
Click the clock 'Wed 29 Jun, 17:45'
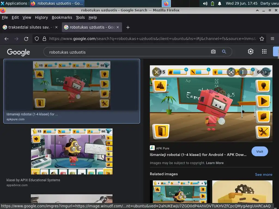241,3
